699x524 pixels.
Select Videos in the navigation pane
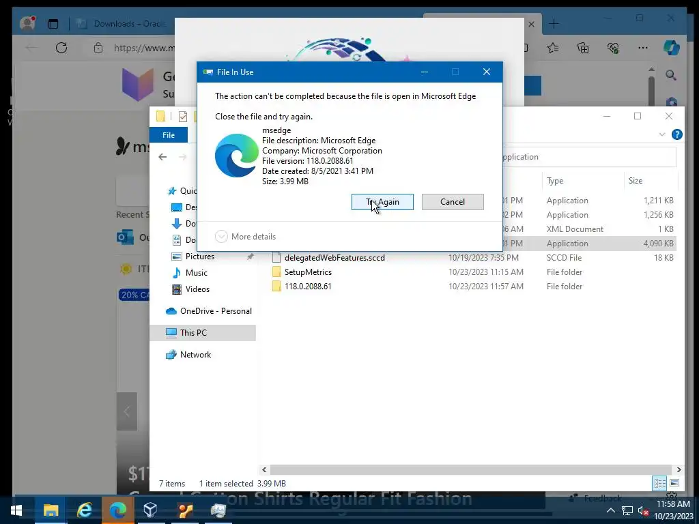coord(197,289)
